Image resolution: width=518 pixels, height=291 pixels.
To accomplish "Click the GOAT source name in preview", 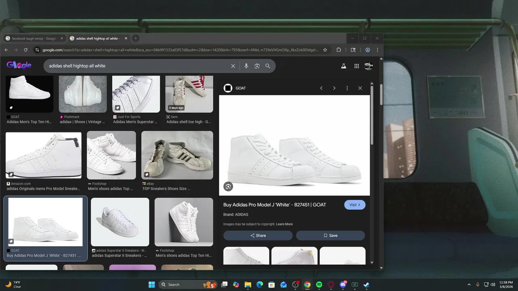I will point(241,88).
